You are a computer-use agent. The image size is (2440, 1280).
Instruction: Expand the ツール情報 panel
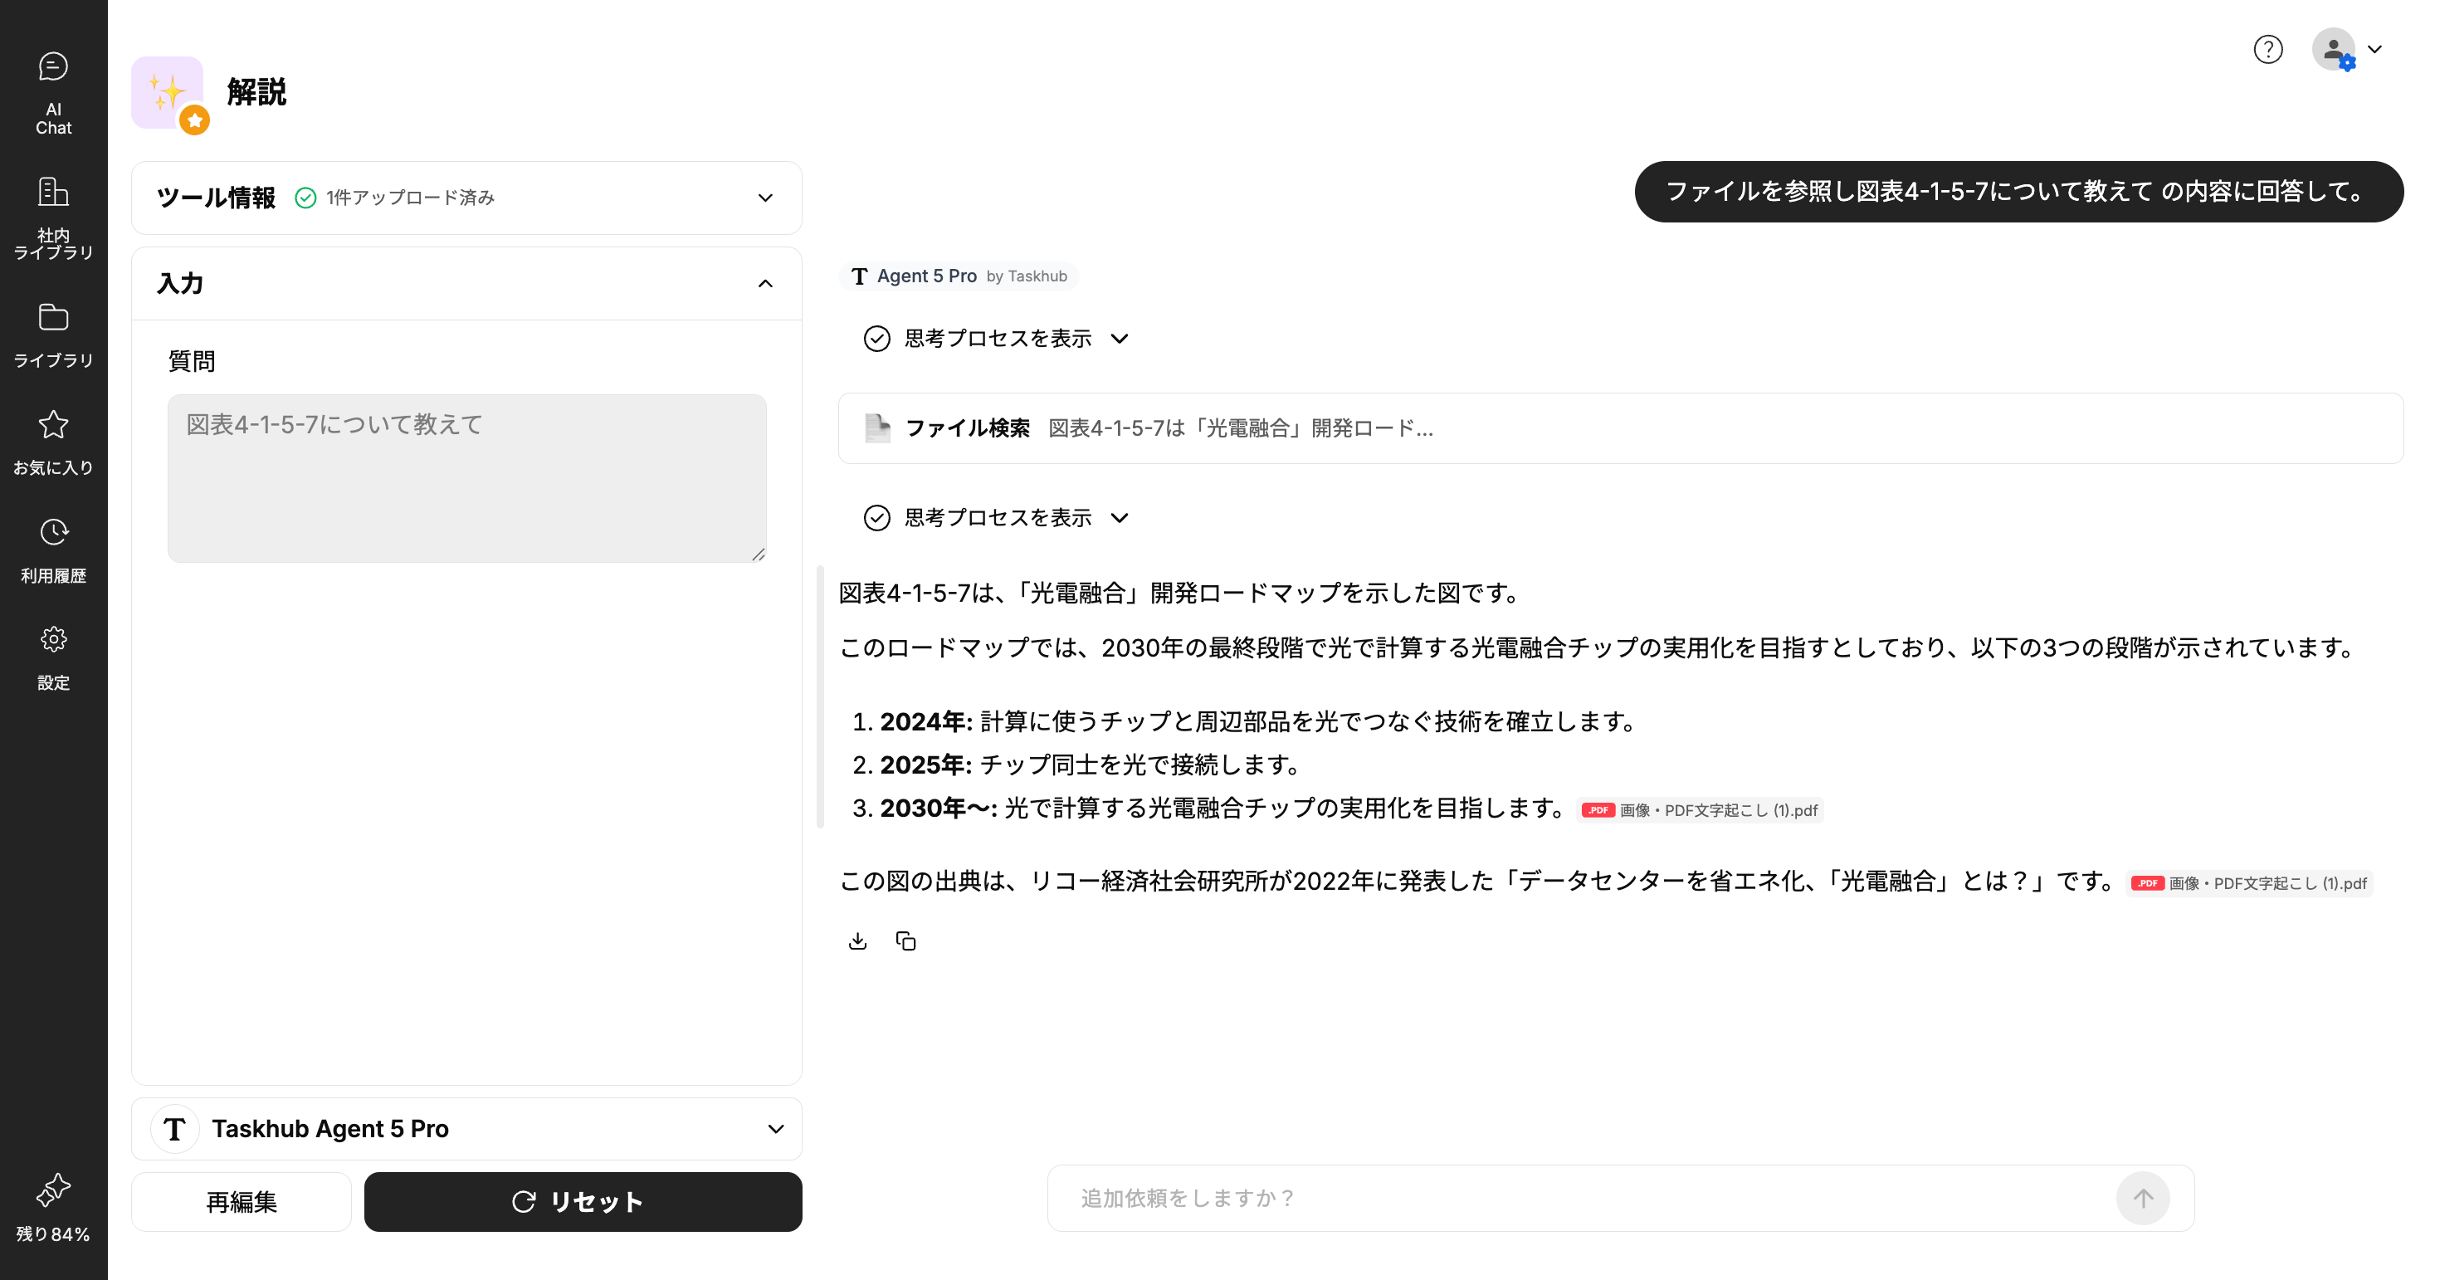tap(764, 198)
